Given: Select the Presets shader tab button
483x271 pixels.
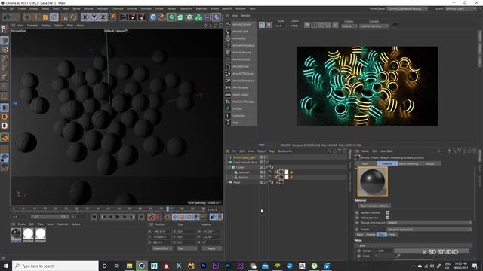Looking at the screenshot, I should pos(371,234).
